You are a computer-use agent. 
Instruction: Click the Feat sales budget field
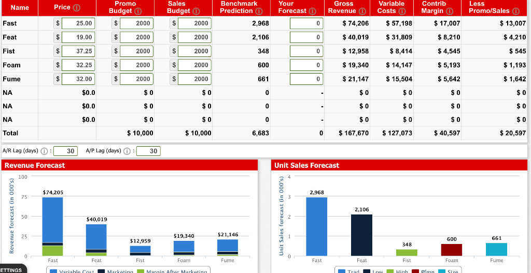(x=195, y=37)
